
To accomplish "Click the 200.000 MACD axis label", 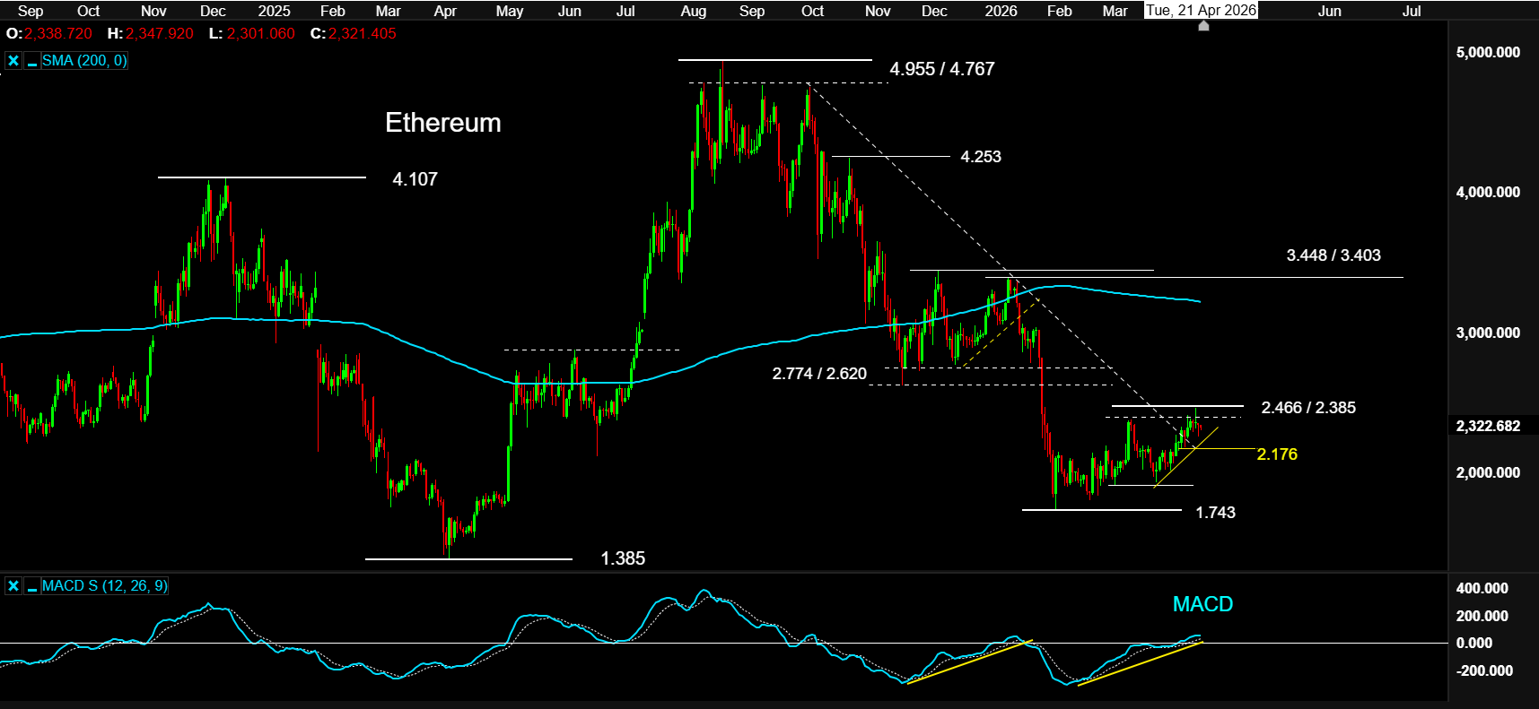I will (1482, 616).
